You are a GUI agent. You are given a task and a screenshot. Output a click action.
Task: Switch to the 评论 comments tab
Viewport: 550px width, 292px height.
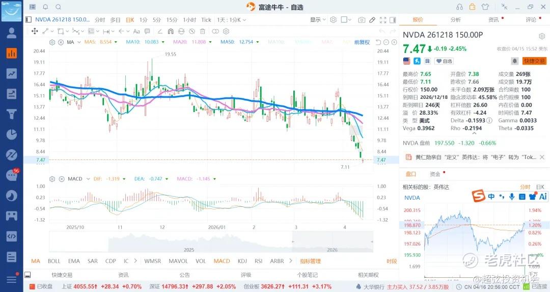click(x=531, y=20)
